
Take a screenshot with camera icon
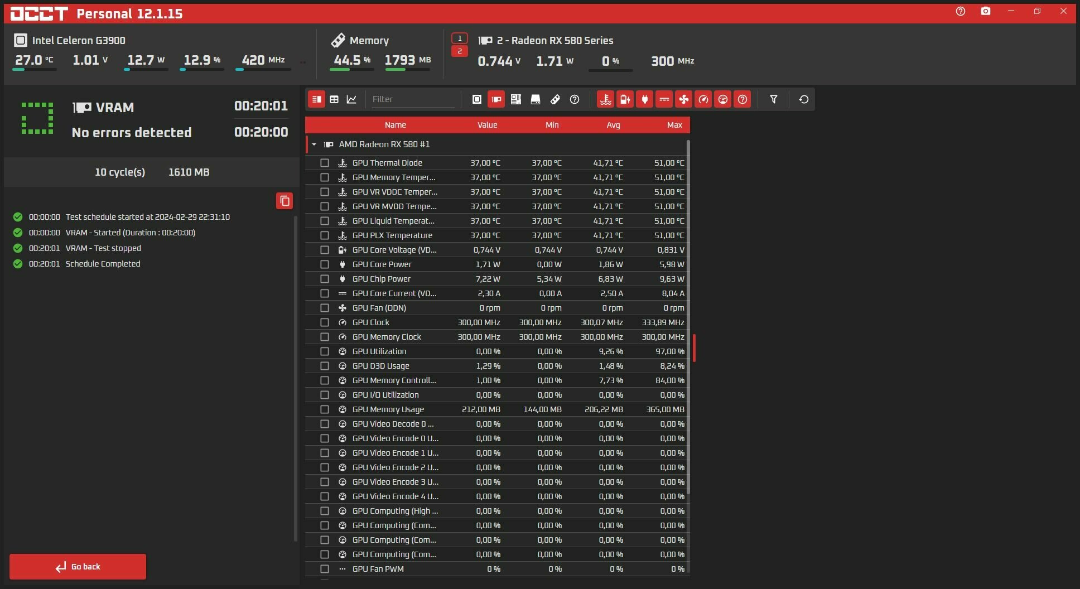(x=986, y=11)
